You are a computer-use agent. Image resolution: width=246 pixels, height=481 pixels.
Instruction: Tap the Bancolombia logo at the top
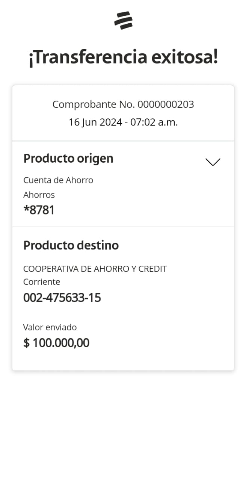click(123, 20)
